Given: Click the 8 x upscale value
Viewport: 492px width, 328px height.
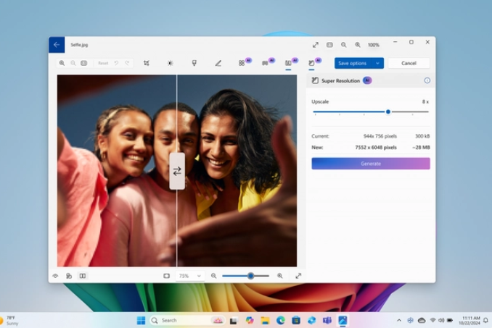Looking at the screenshot, I should tap(425, 101).
